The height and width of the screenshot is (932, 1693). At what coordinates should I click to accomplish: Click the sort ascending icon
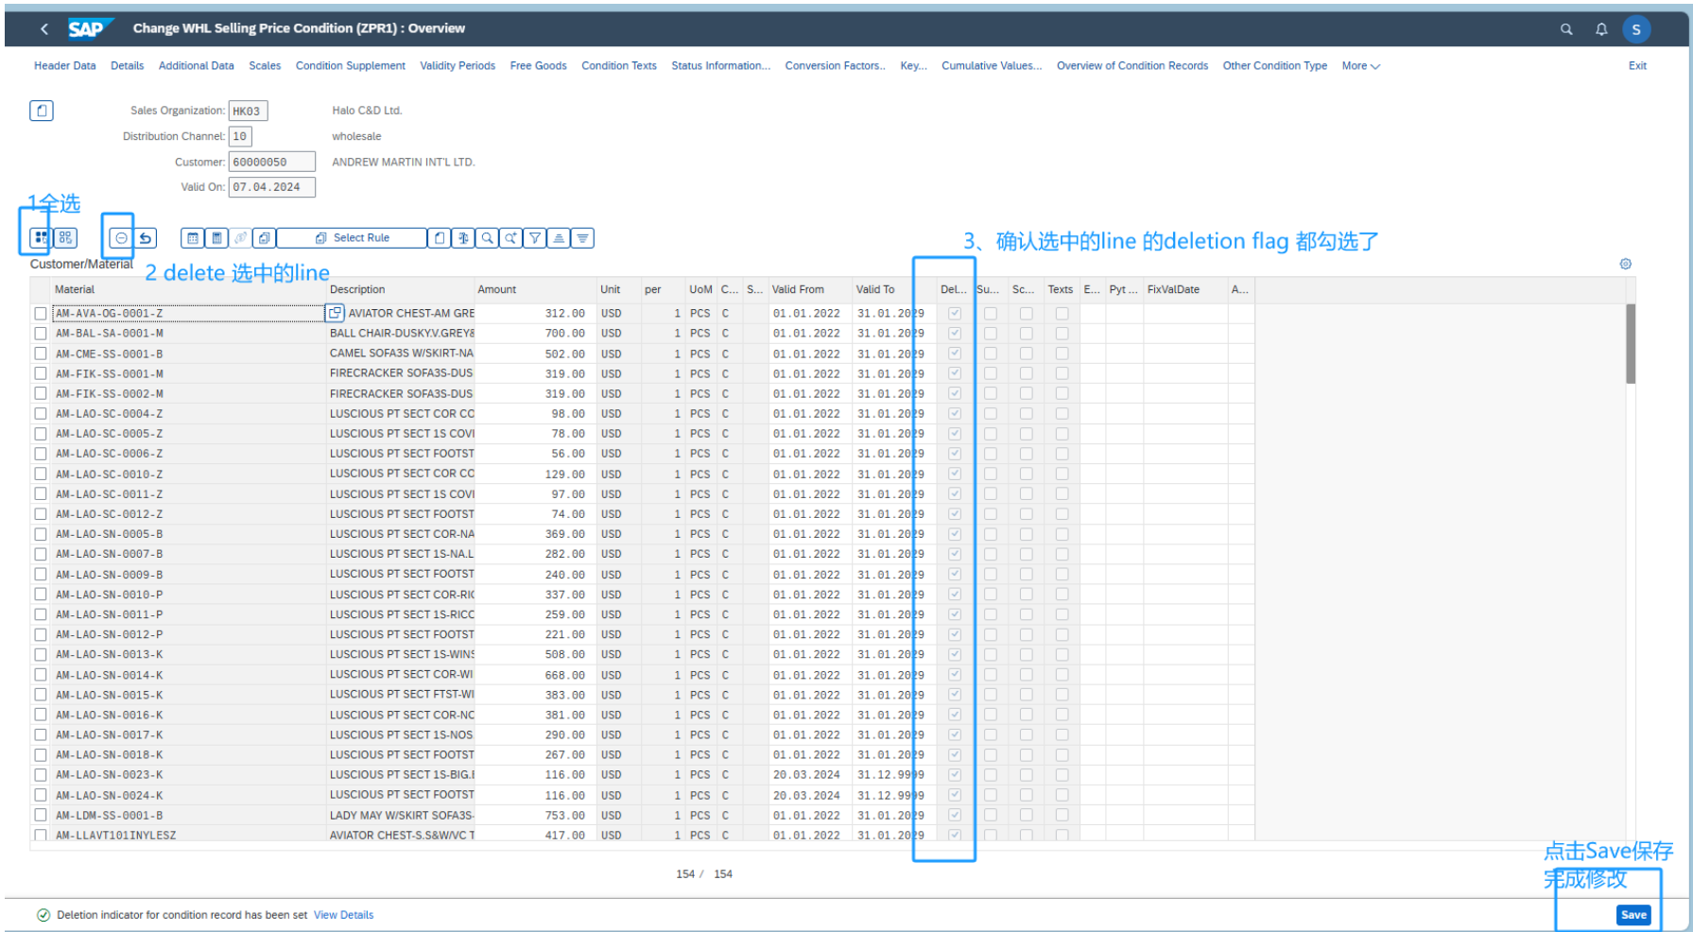pos(559,238)
